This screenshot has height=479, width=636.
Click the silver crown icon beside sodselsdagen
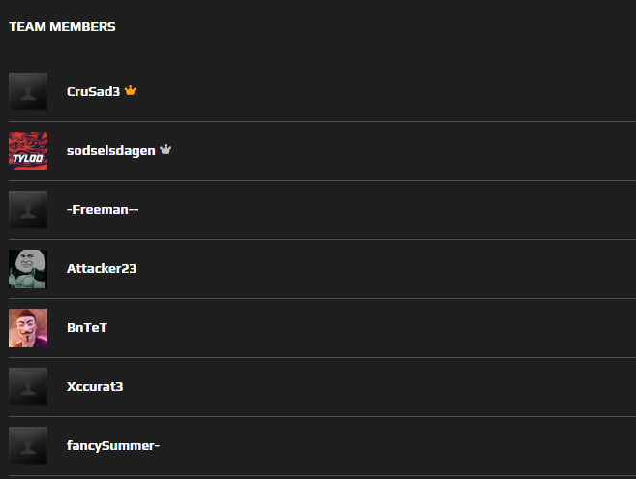coord(166,150)
